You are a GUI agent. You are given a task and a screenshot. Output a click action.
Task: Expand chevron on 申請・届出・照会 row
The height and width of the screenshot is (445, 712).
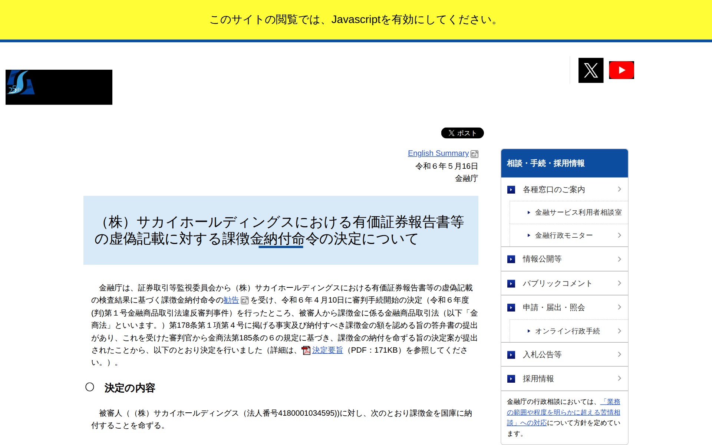pyautogui.click(x=619, y=307)
